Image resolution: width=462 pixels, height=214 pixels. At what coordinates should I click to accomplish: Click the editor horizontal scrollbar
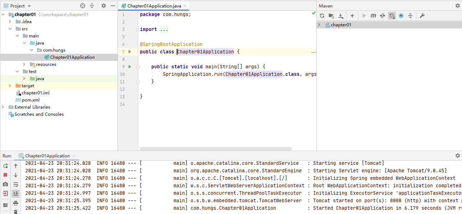tap(216, 149)
